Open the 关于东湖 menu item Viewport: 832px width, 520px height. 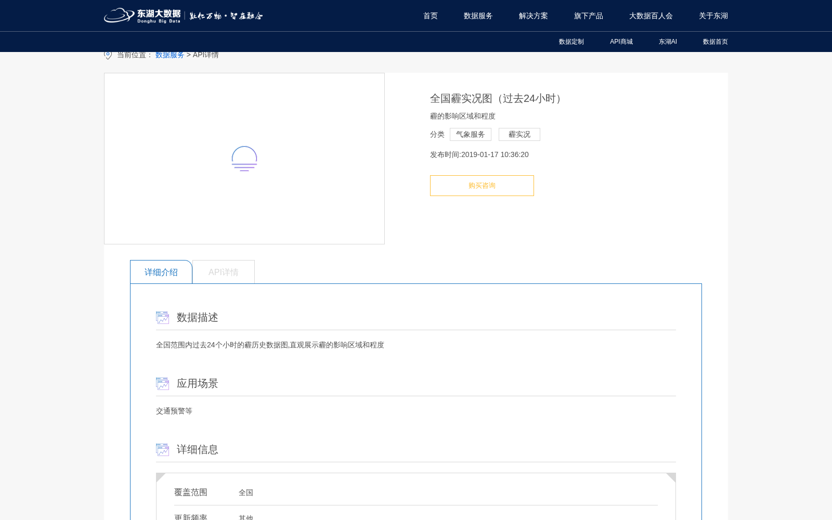pyautogui.click(x=713, y=16)
